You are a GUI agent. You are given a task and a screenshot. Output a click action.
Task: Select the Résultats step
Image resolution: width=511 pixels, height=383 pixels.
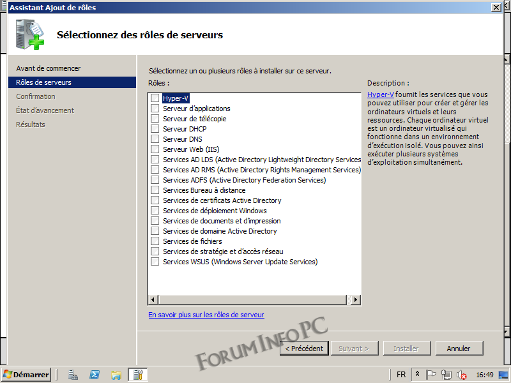(x=31, y=124)
